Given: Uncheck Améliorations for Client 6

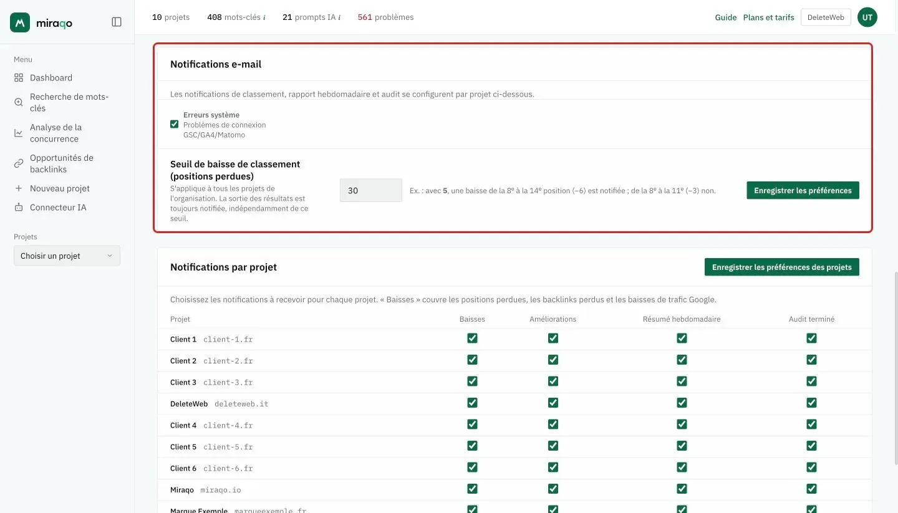Looking at the screenshot, I should point(553,467).
